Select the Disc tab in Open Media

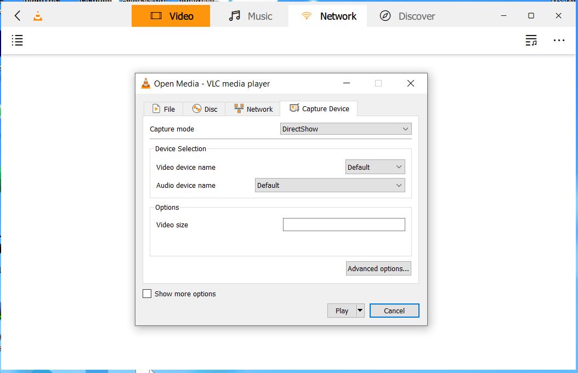click(x=204, y=109)
